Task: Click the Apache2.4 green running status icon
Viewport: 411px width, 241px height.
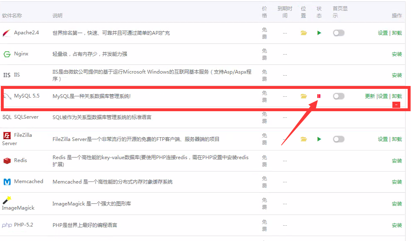Action: pos(319,33)
